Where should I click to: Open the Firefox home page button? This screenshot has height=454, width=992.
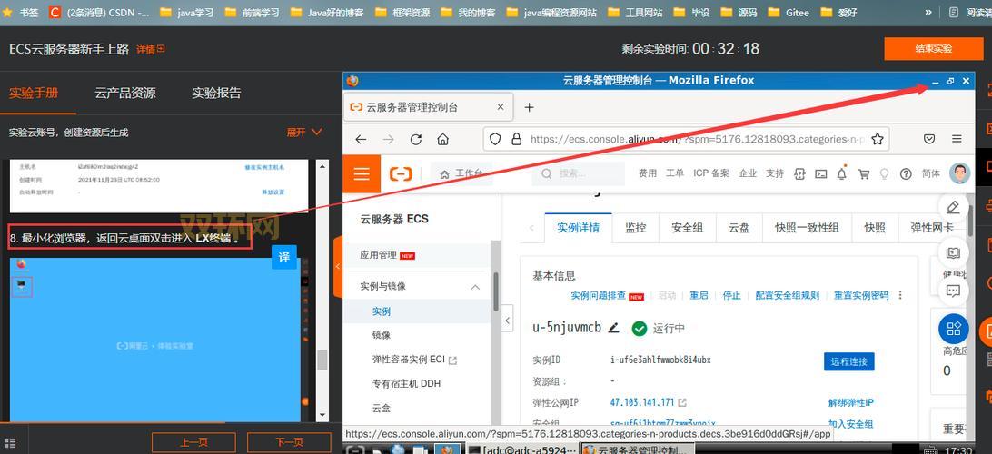pos(443,139)
